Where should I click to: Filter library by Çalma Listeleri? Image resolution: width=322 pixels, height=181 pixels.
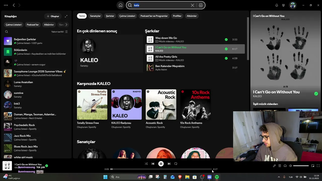[x=14, y=25]
